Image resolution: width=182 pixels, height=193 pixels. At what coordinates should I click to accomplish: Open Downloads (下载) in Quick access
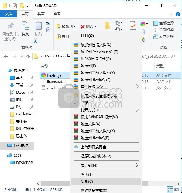click(x=20, y=85)
